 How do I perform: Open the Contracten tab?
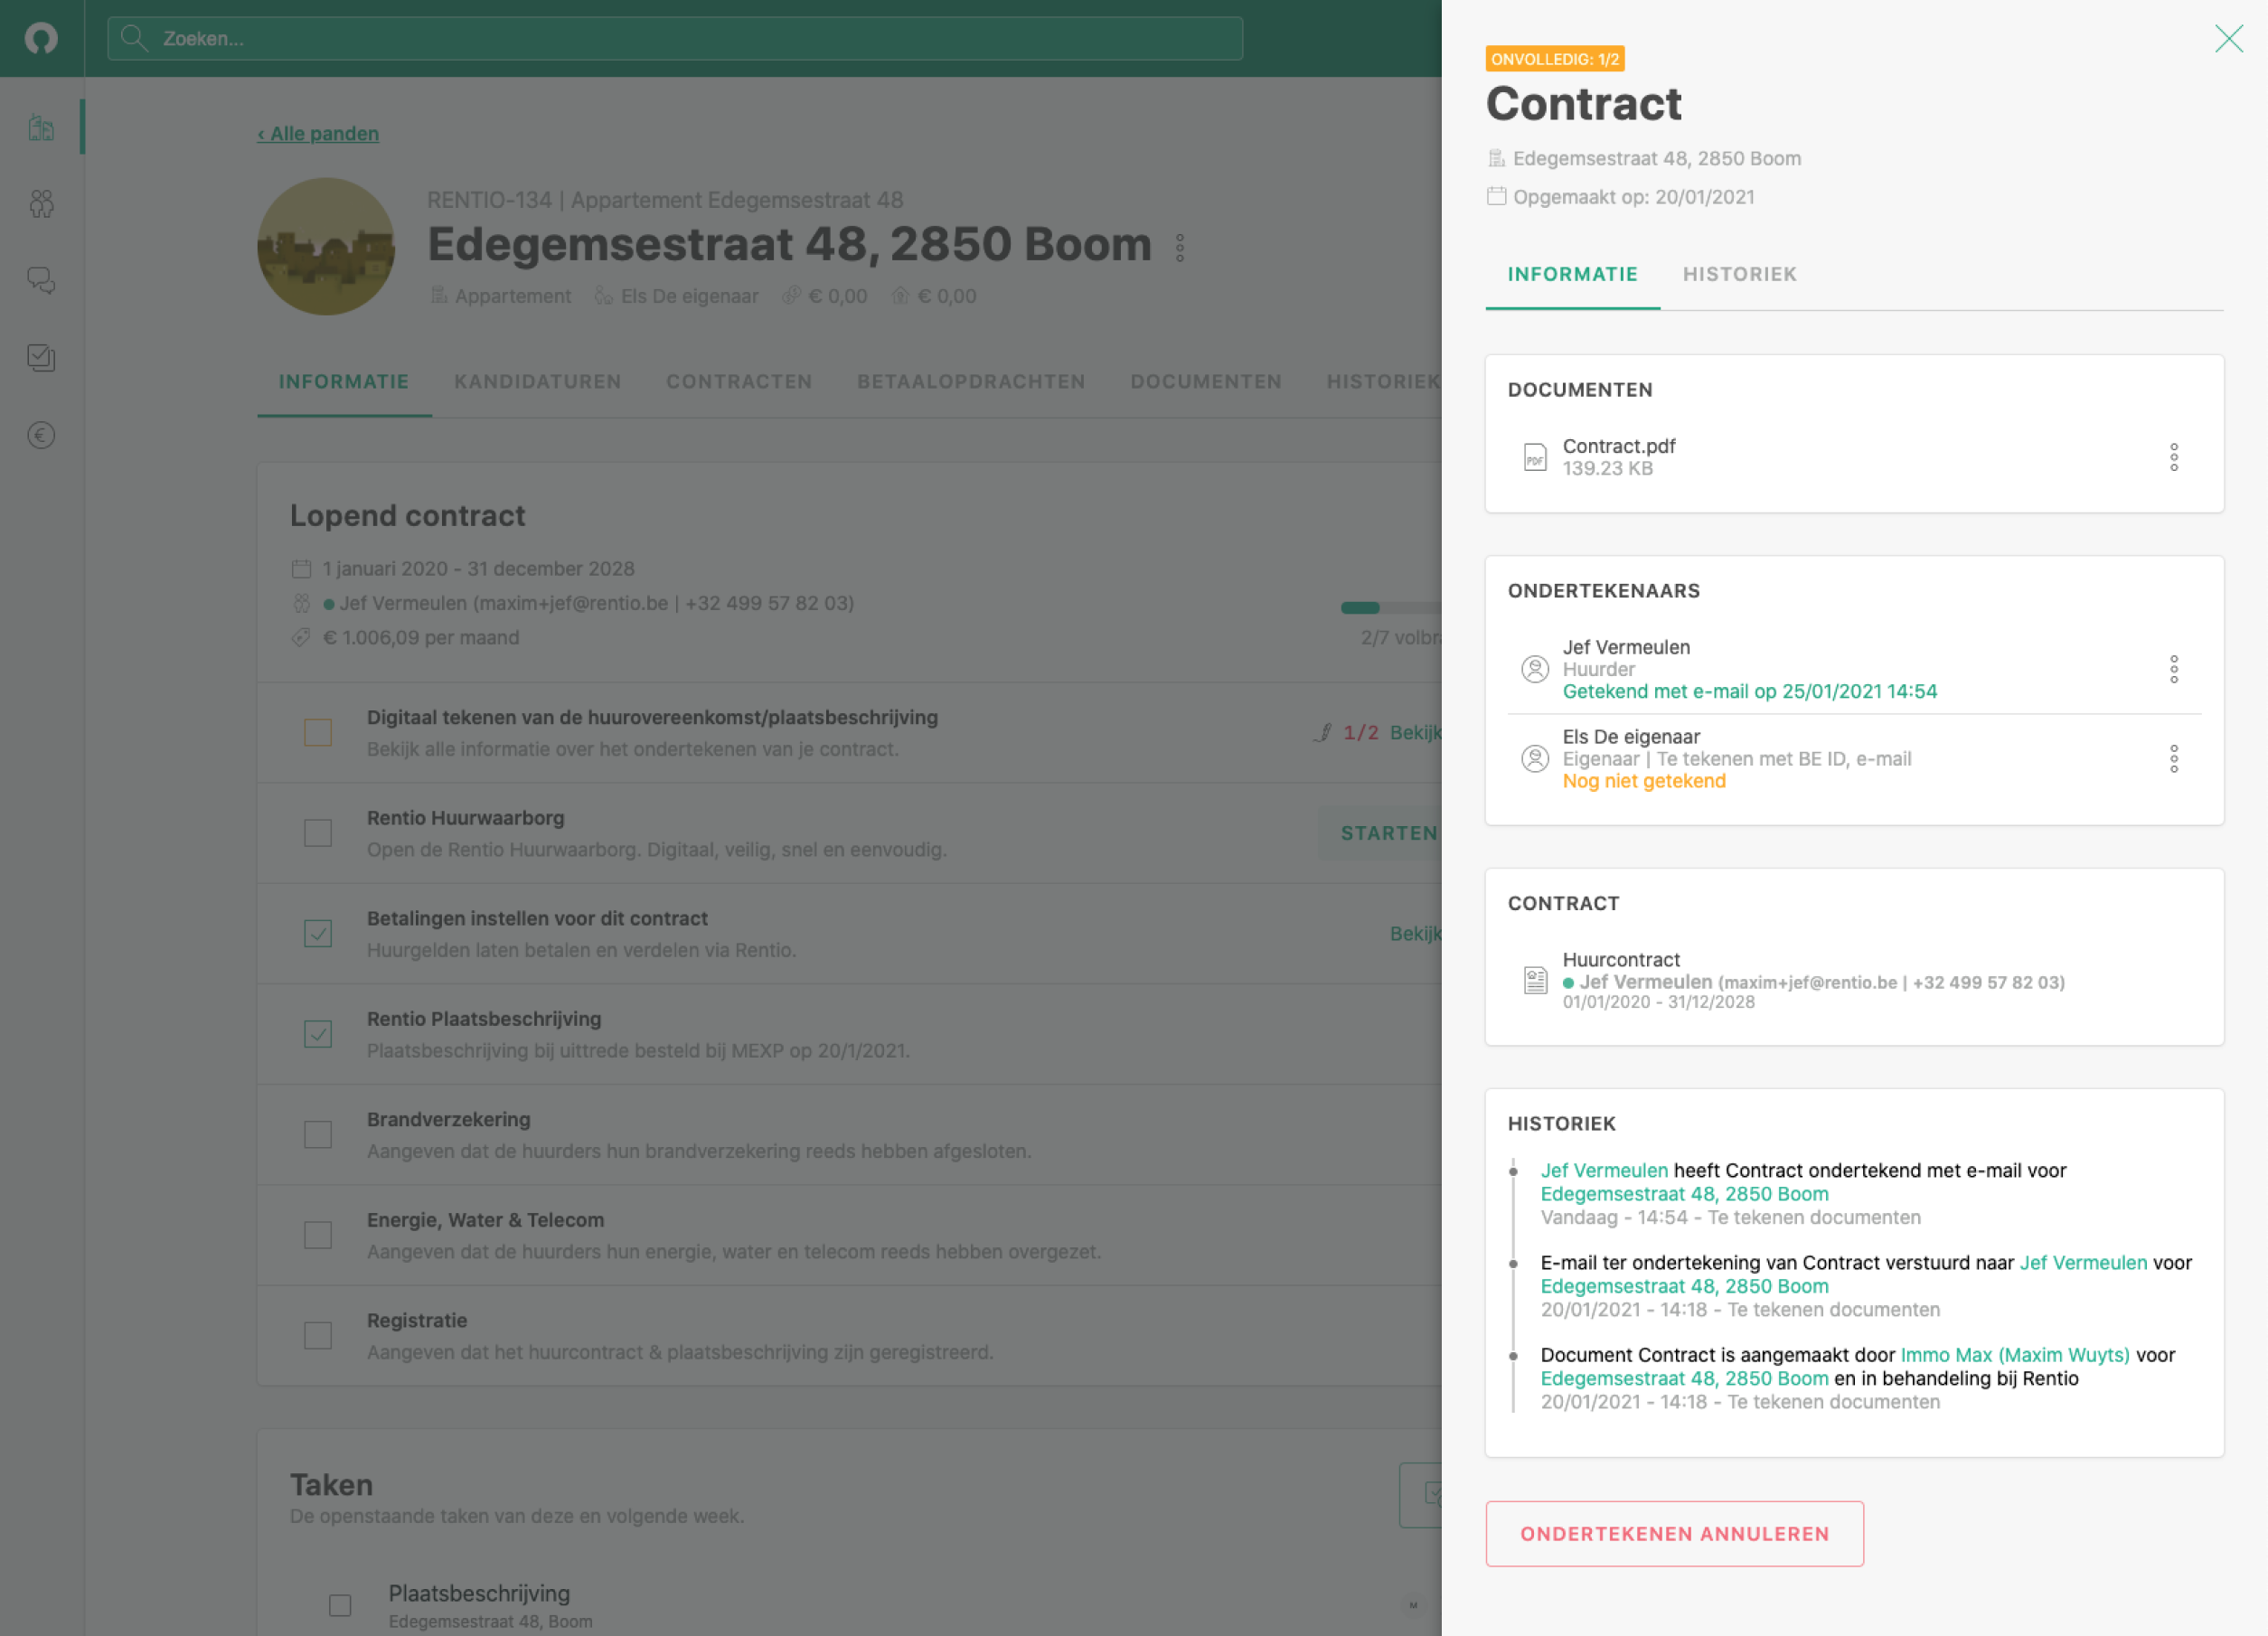pyautogui.click(x=739, y=381)
